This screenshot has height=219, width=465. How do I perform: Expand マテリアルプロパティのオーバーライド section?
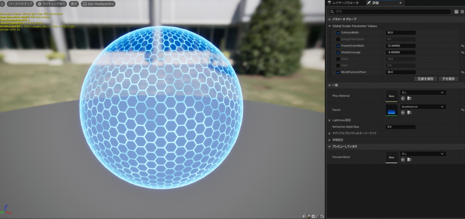click(x=330, y=133)
